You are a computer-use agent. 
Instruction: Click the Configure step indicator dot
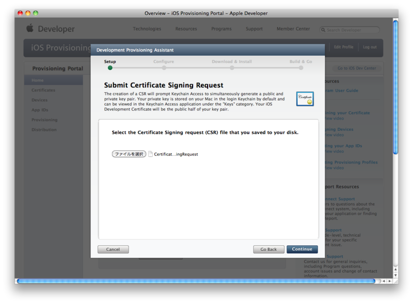pyautogui.click(x=164, y=68)
